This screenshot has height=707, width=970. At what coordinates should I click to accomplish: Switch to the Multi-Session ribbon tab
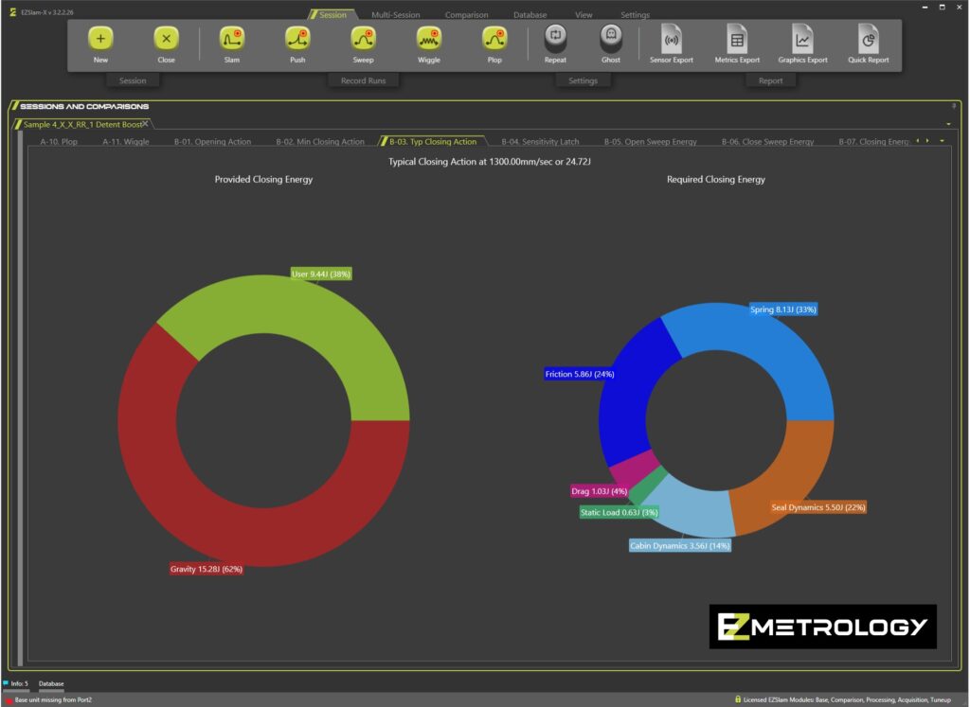coord(395,15)
